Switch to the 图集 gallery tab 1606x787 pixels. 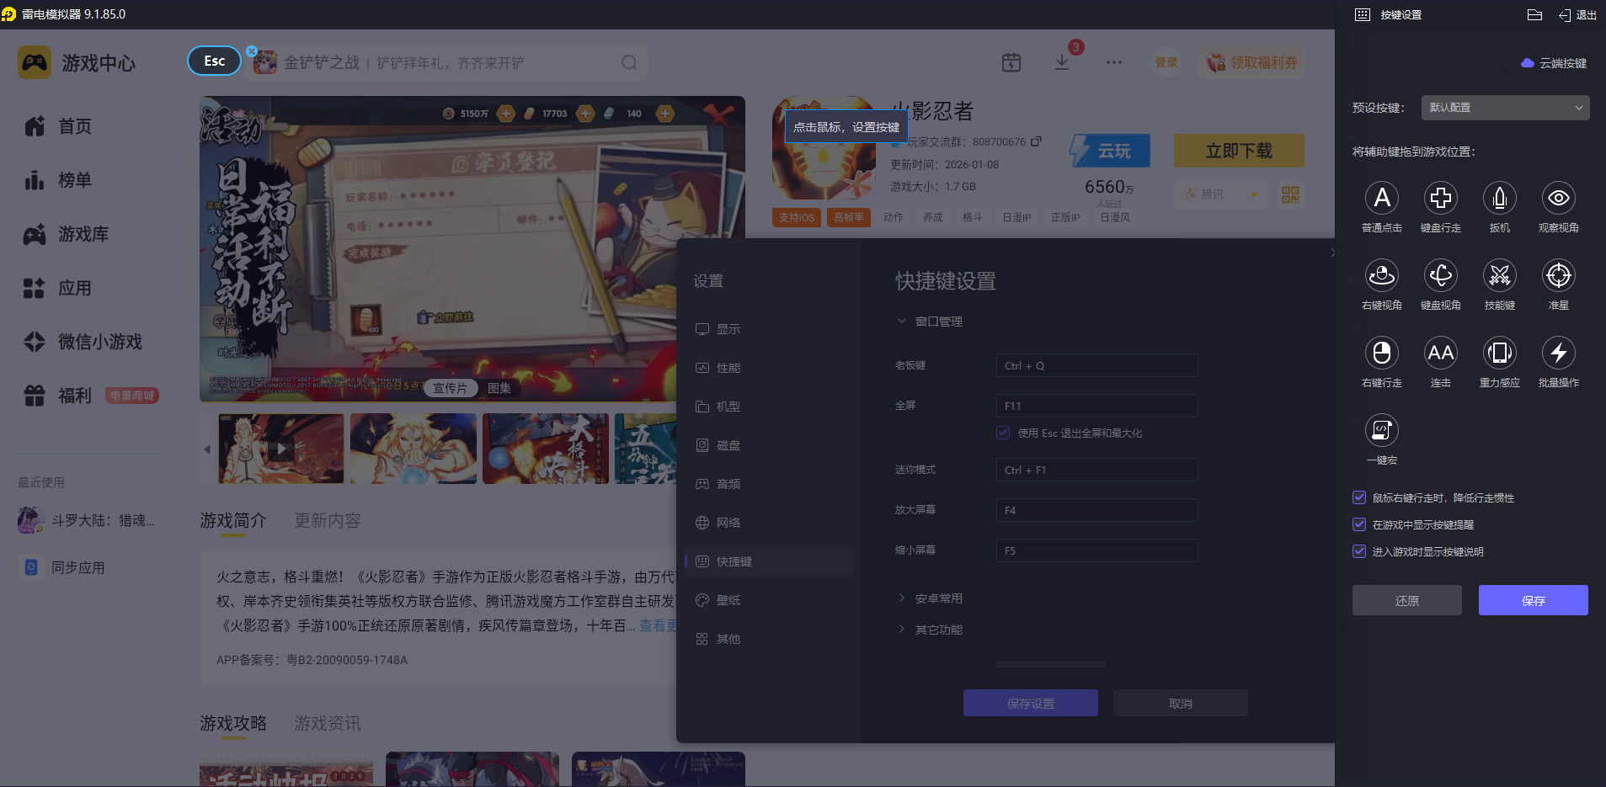point(499,388)
